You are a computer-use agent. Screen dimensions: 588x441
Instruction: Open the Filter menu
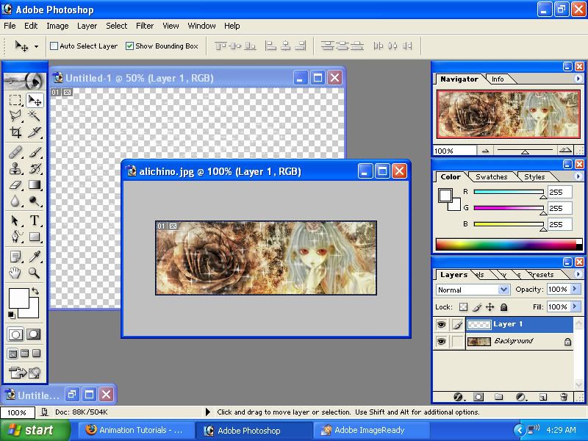[145, 26]
